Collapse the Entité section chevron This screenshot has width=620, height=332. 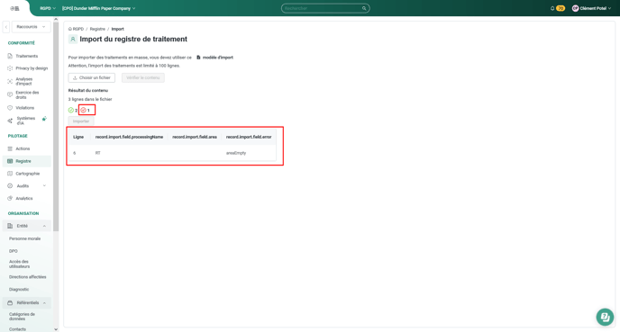pyautogui.click(x=44, y=226)
